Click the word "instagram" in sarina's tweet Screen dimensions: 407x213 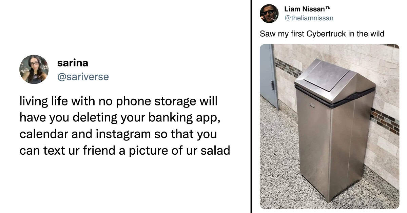(119, 134)
